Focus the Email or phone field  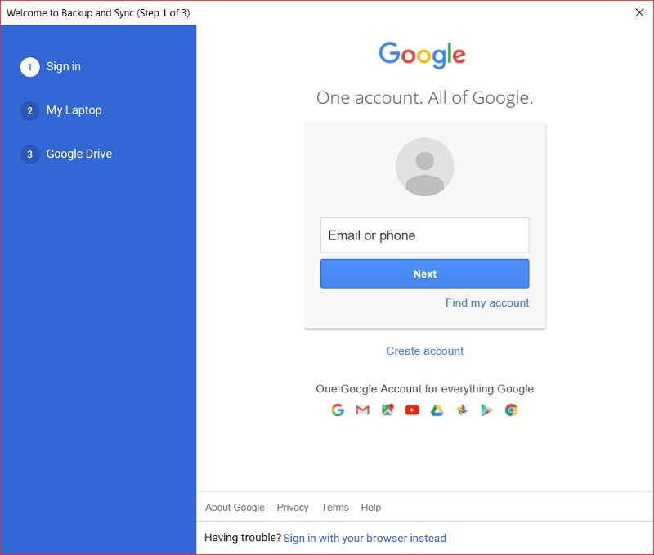pos(424,235)
